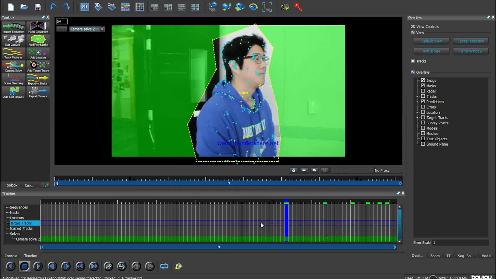Switch to the Orth view icon
The width and height of the screenshot is (496, 279).
coord(112,7)
